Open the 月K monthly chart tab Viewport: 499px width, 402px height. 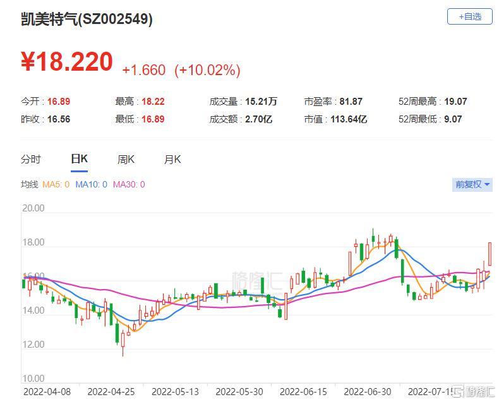tap(172, 159)
